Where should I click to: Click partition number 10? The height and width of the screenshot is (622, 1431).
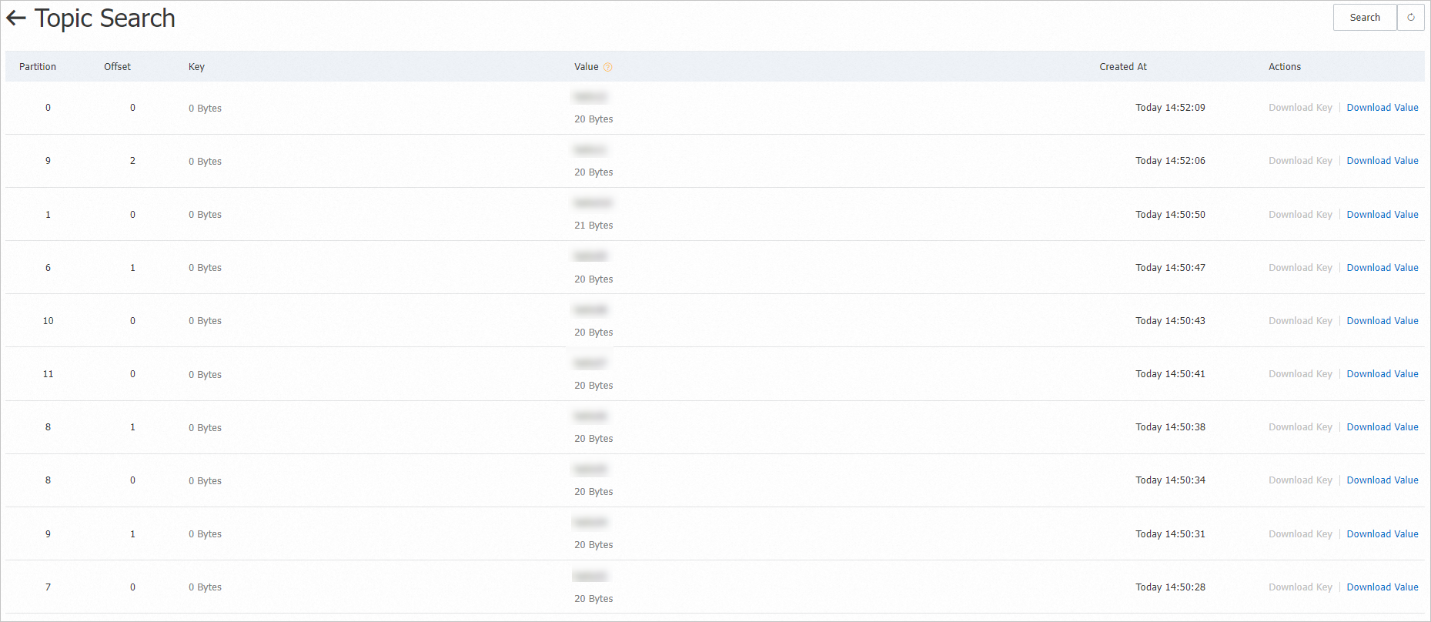pos(48,321)
